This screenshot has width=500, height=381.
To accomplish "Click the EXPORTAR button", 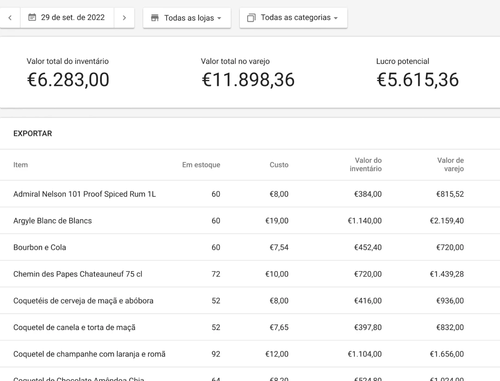I will (x=32, y=133).
